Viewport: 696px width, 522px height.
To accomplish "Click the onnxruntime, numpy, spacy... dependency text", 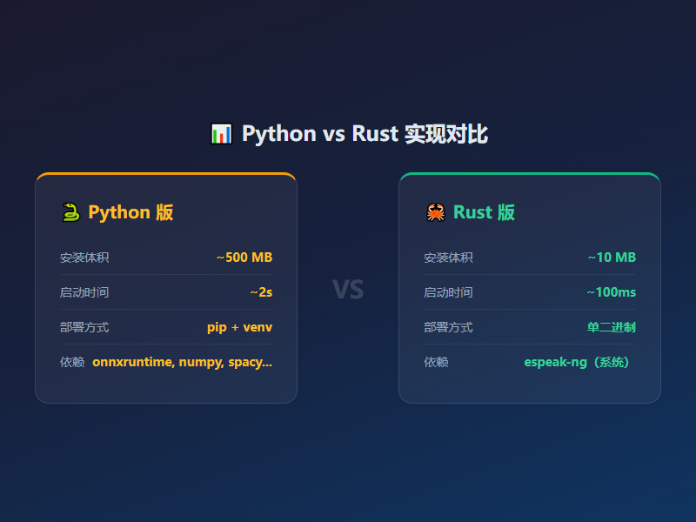I will pos(182,362).
